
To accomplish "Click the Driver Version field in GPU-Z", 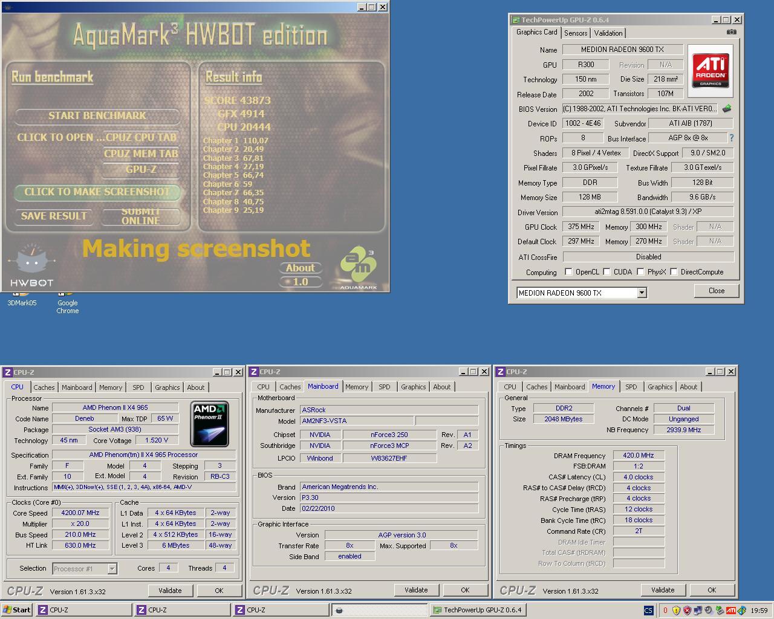I will point(648,212).
